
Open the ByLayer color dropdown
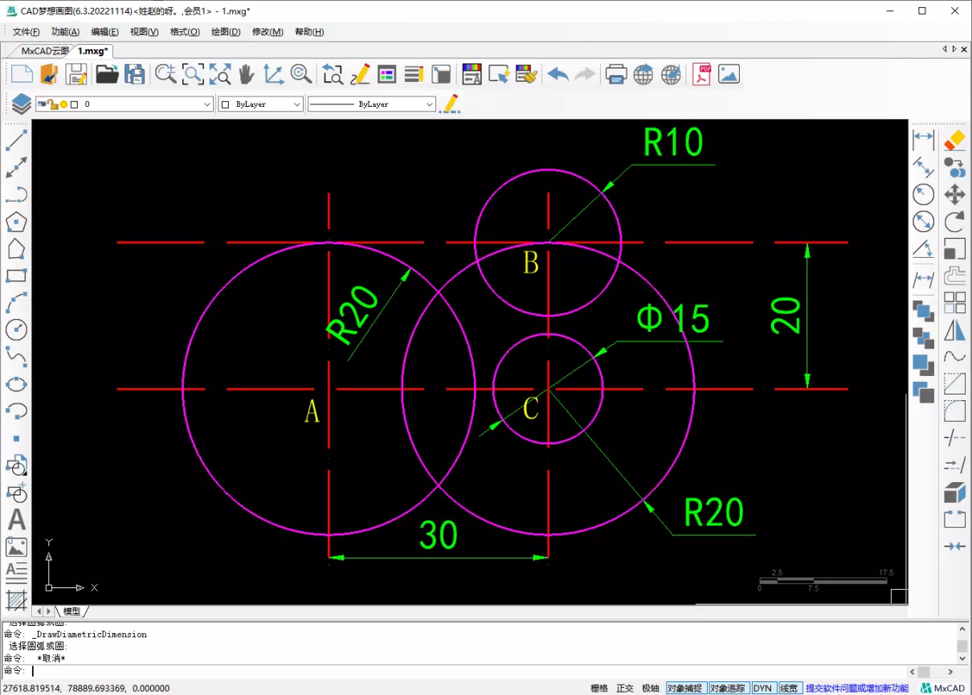click(261, 104)
